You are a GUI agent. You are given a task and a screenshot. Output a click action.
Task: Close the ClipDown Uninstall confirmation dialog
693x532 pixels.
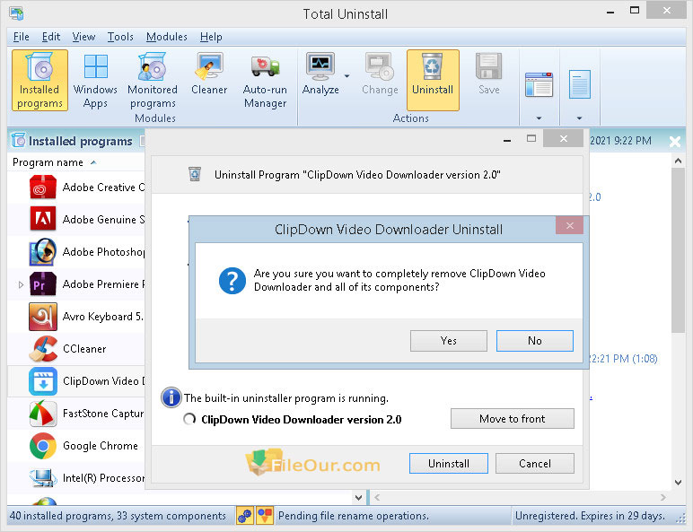570,226
